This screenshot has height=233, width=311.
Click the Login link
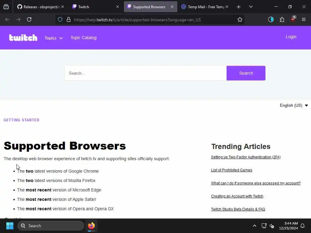[x=291, y=37]
